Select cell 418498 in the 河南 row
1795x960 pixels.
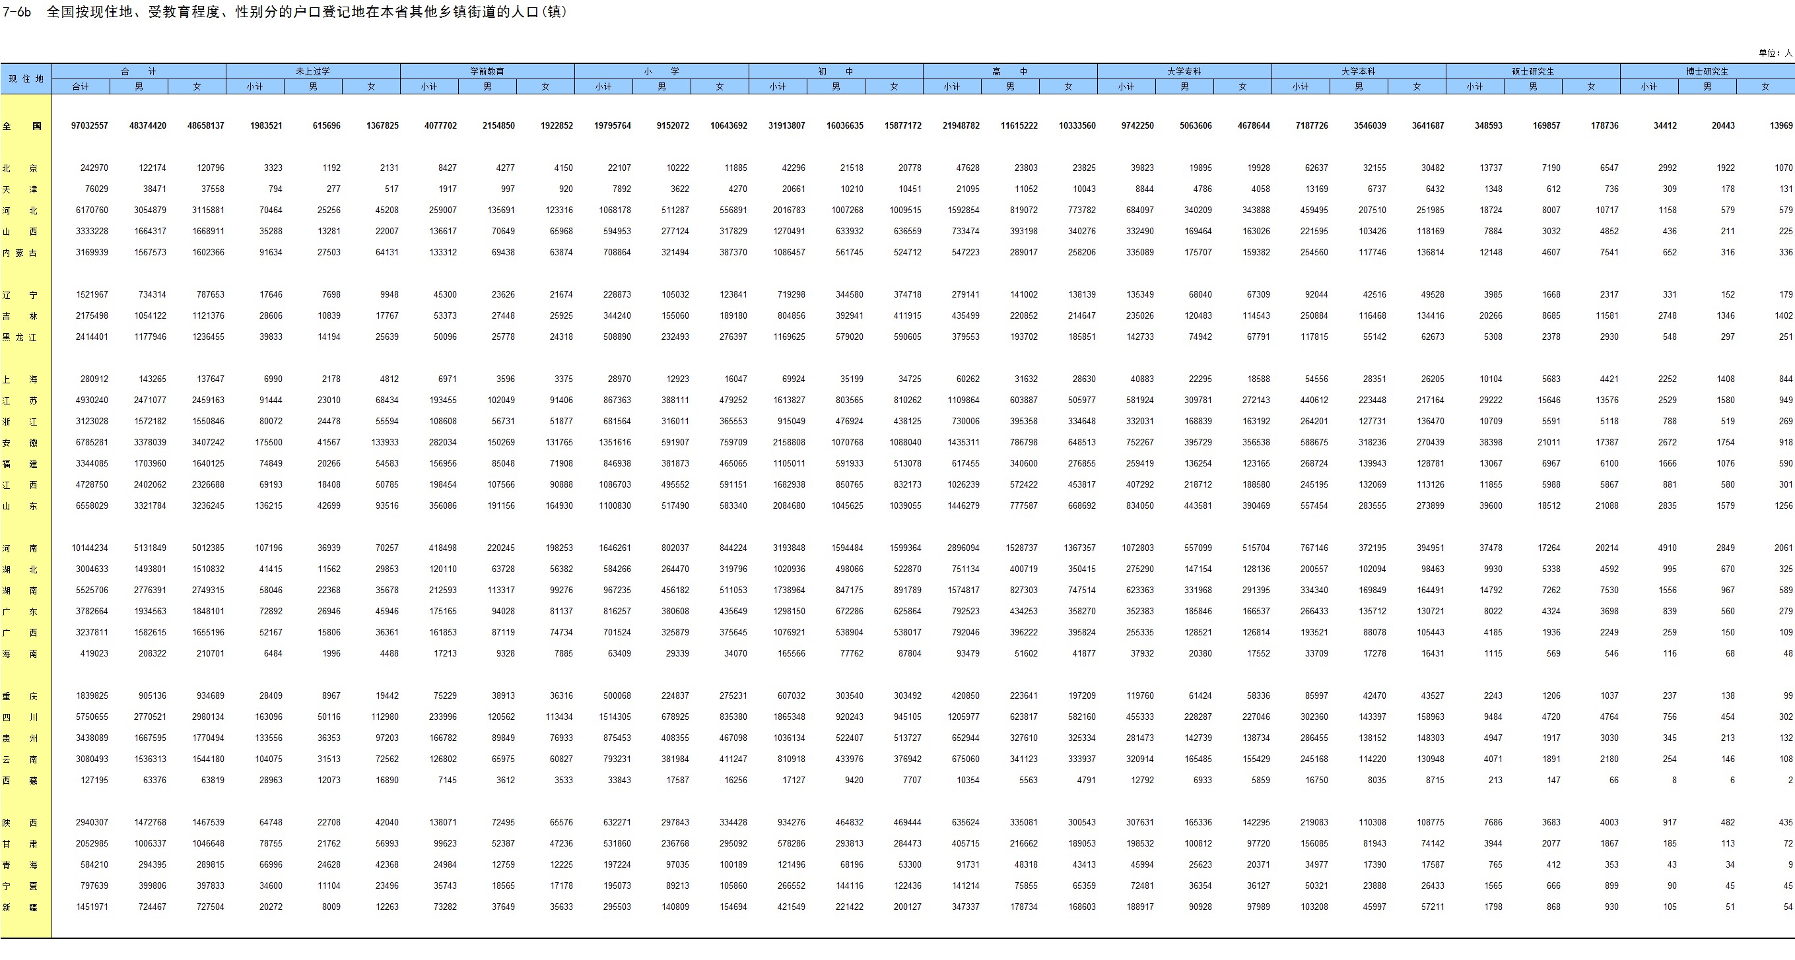(442, 548)
